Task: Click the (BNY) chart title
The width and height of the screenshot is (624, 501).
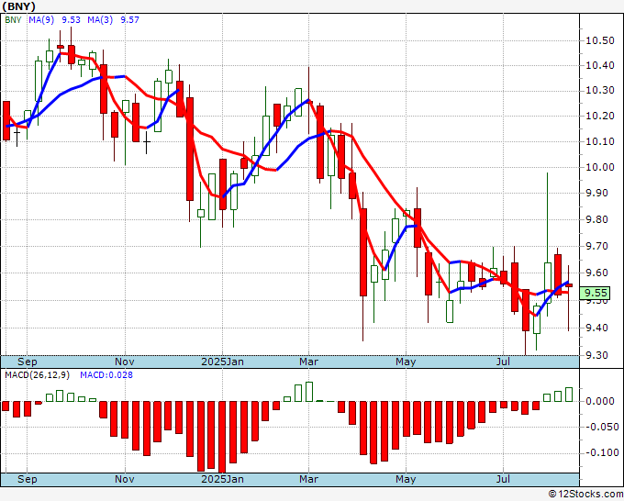Action: (18, 6)
